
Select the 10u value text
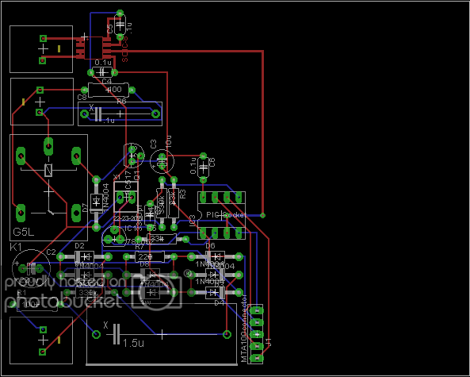click(169, 140)
